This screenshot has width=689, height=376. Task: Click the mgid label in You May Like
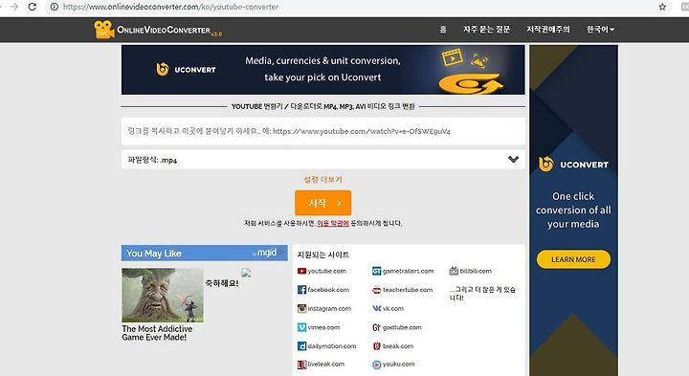267,253
